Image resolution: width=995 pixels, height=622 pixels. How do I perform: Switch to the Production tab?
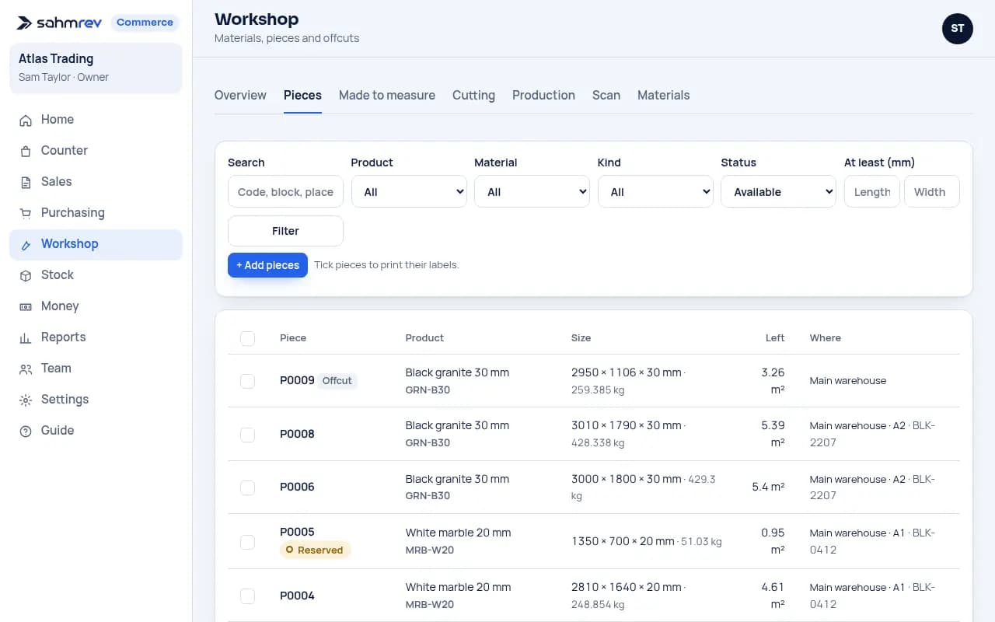[543, 95]
